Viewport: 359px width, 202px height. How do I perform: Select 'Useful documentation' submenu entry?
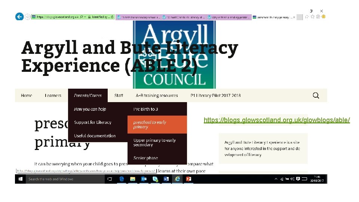coord(95,136)
